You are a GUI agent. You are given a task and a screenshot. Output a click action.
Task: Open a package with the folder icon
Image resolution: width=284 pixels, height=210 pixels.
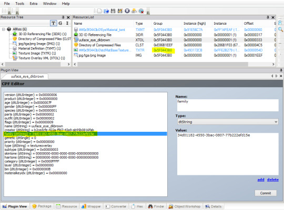106,11
